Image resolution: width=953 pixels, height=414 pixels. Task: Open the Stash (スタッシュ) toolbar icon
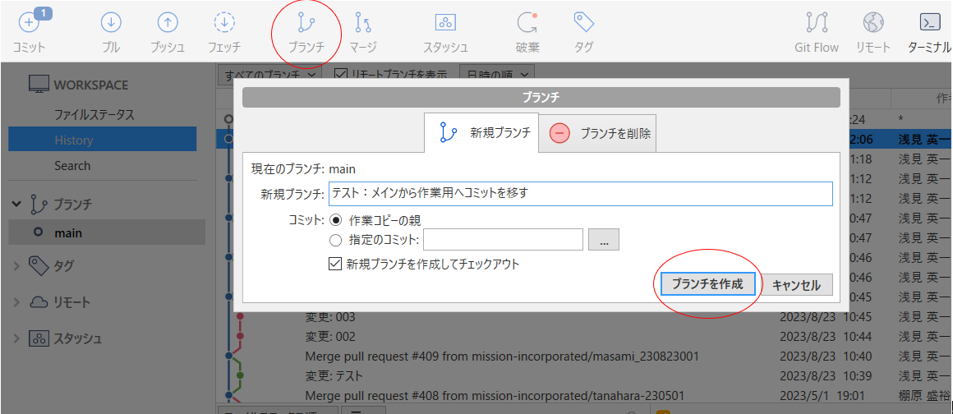(445, 25)
